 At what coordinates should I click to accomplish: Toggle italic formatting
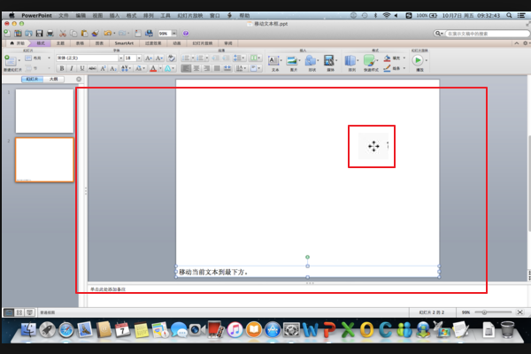click(x=72, y=68)
